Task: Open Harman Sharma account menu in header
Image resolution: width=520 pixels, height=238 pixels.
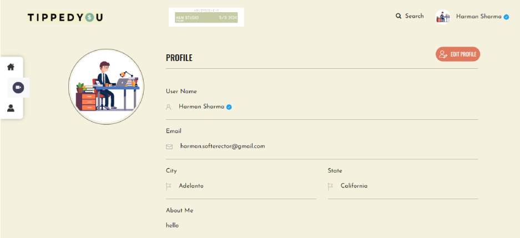Action: (x=478, y=17)
